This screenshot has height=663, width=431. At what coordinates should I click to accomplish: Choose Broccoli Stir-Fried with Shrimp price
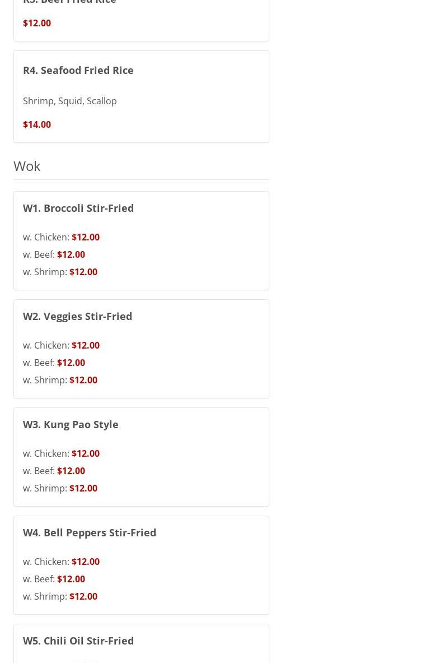(83, 272)
